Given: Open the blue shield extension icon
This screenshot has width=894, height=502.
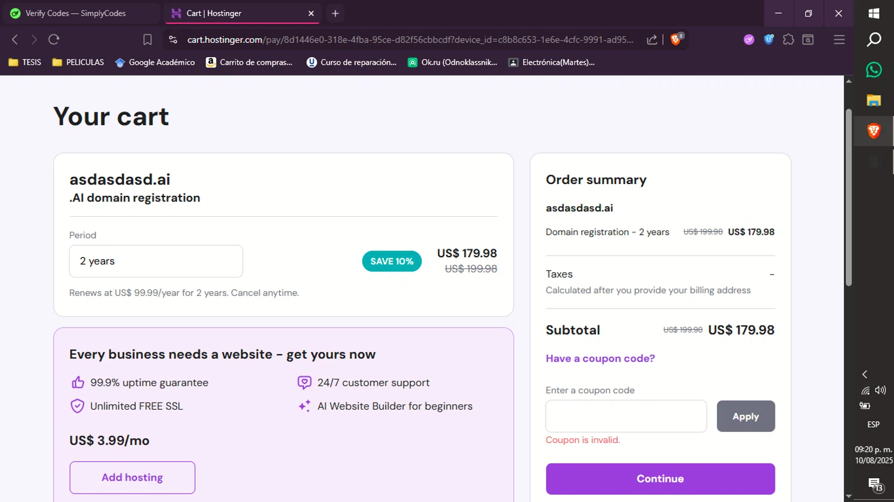Looking at the screenshot, I should click(769, 40).
